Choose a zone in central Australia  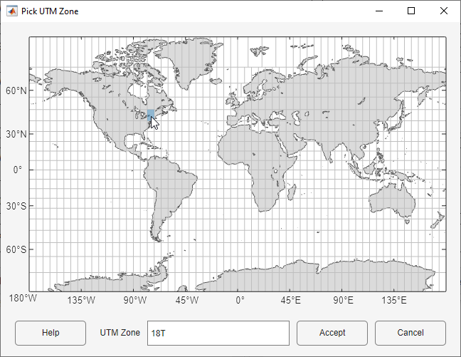click(391, 203)
